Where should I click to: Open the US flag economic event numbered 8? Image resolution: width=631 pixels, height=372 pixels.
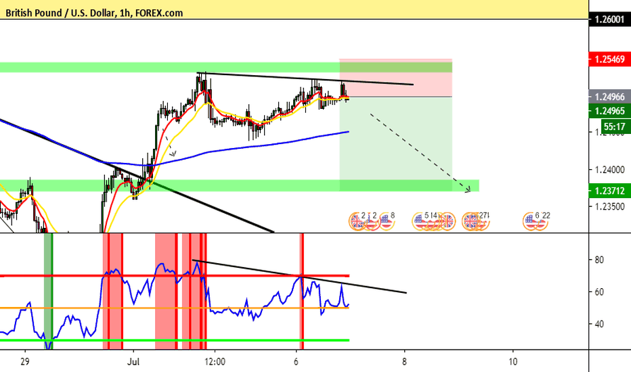point(386,221)
